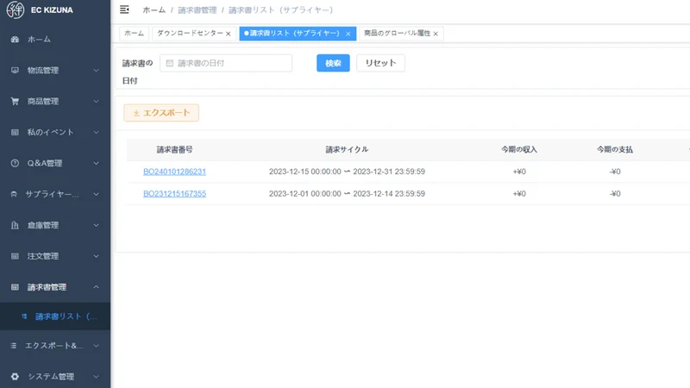Click the エクスポート export button
This screenshot has width=690, height=388.
tap(161, 113)
